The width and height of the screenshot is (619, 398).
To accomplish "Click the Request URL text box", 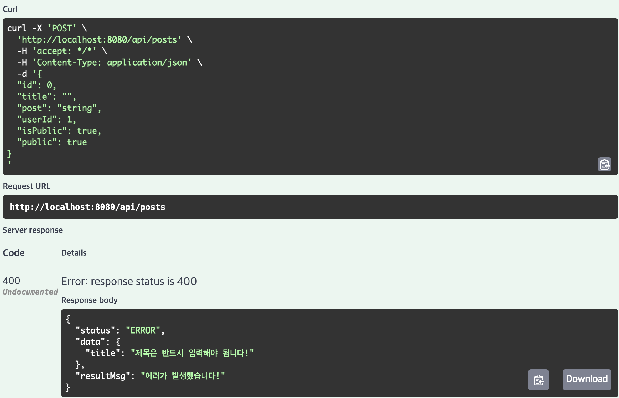I will [x=87, y=207].
